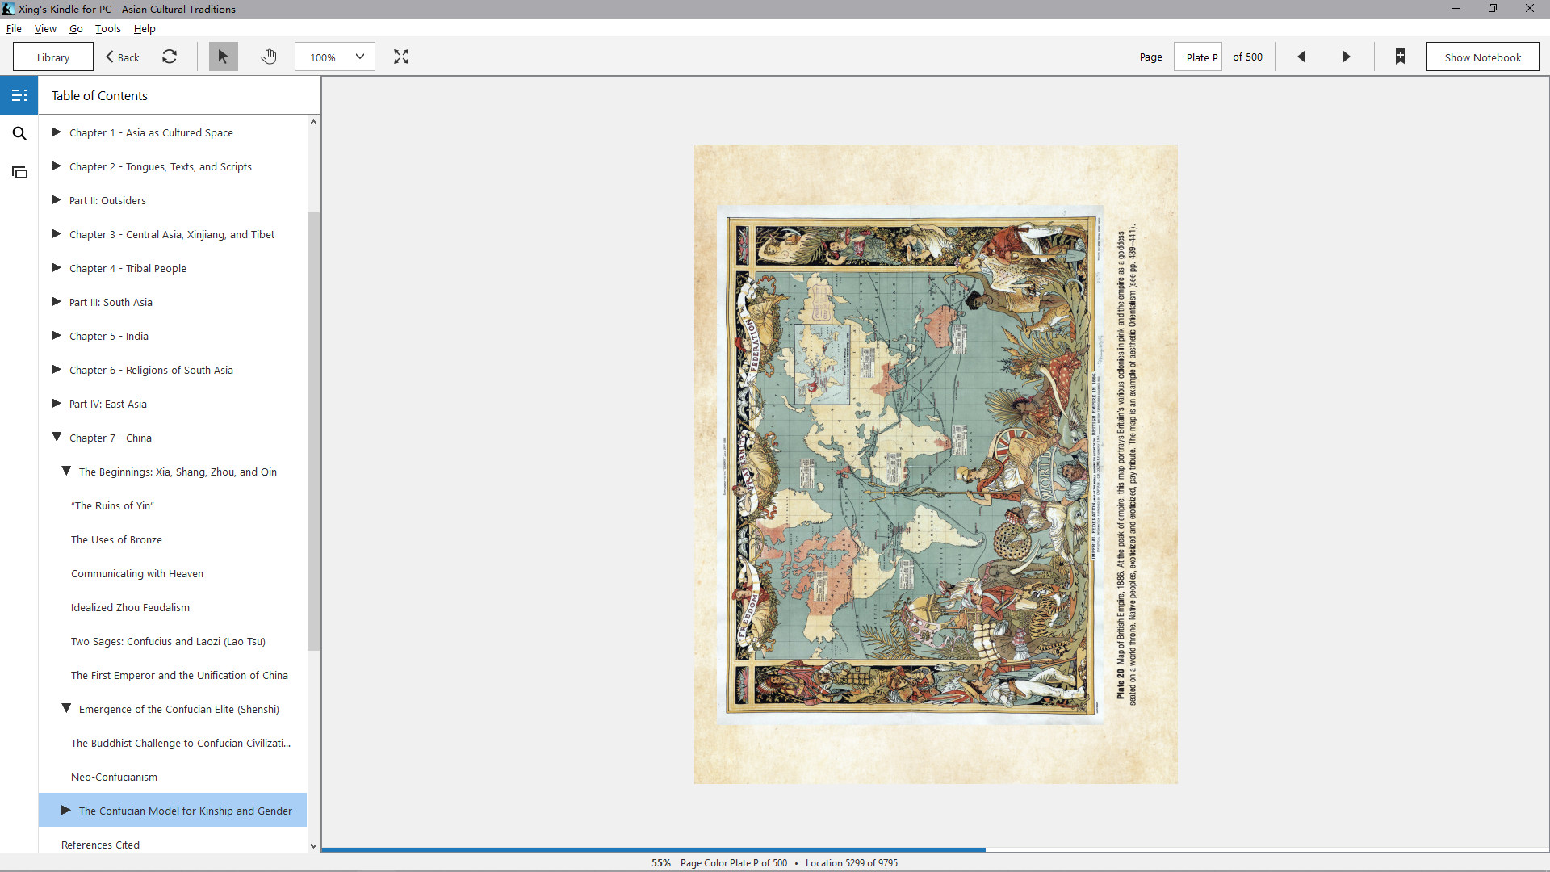Click the Table of Contents heading
Viewport: 1550px width, 872px height.
[99, 95]
